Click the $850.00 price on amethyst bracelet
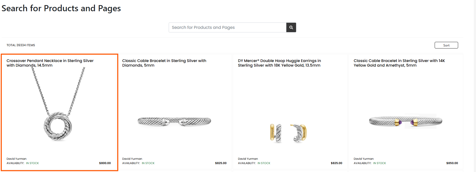 (452, 163)
